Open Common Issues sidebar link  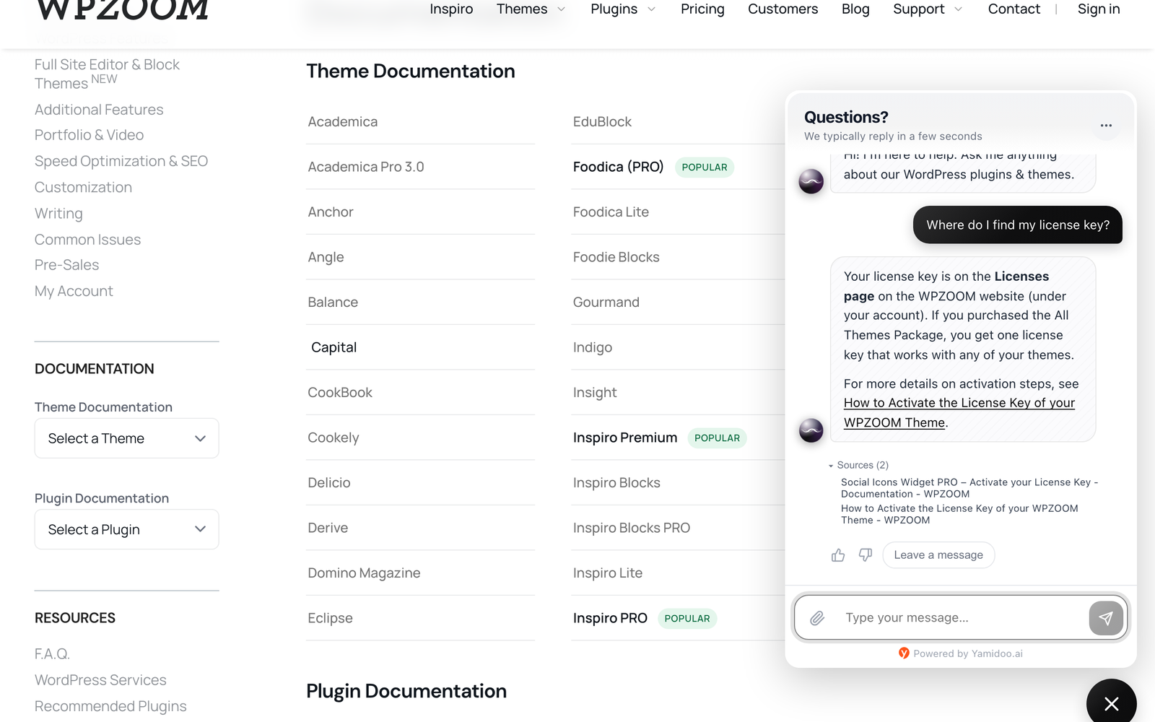(x=87, y=240)
